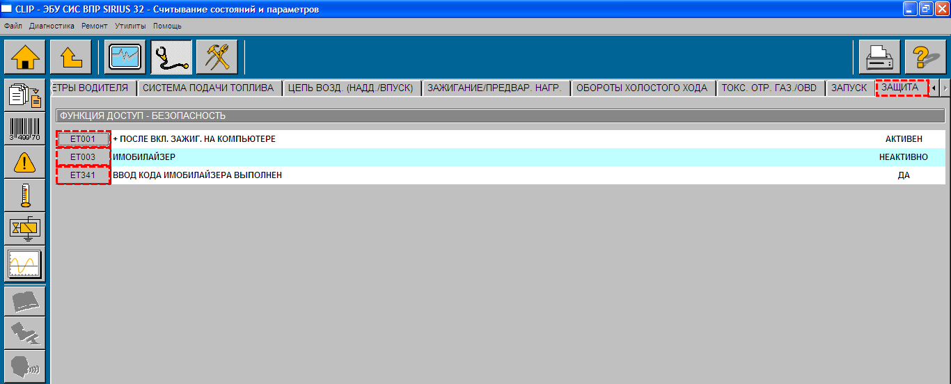Click the ET341 state button

83,175
